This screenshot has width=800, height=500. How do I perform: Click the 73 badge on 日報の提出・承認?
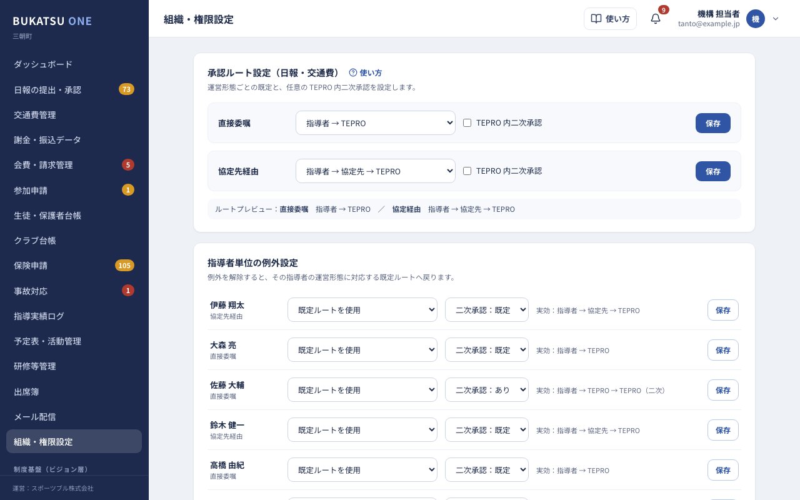(126, 89)
